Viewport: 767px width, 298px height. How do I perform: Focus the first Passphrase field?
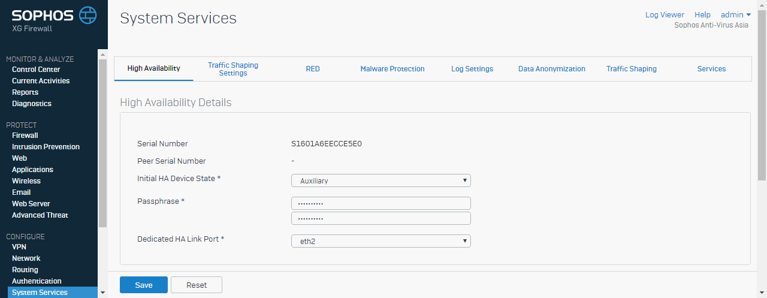381,203
